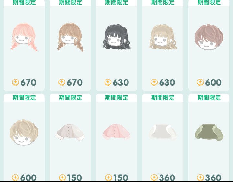Click coin icon beside brown pigtails 670 price
Viewport: 233px width, 182px height.
click(x=62, y=82)
